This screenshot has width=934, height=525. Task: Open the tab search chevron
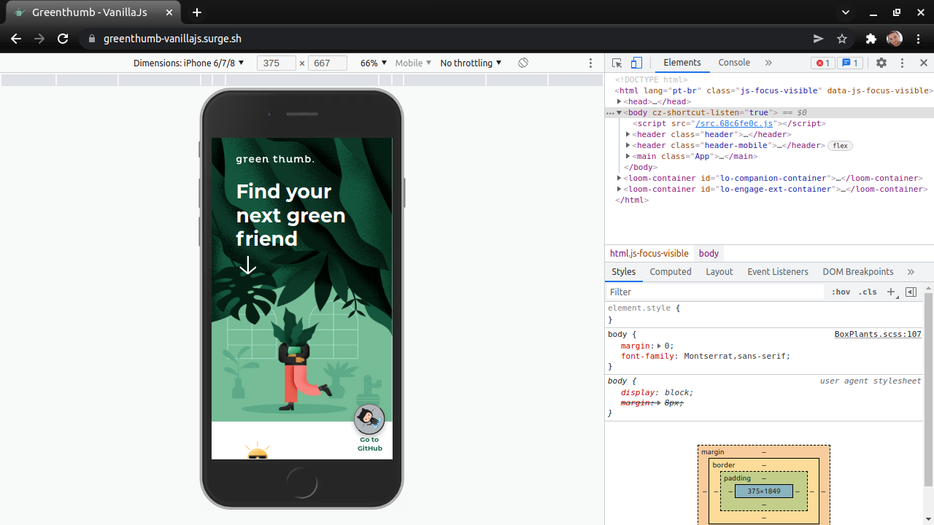point(846,12)
